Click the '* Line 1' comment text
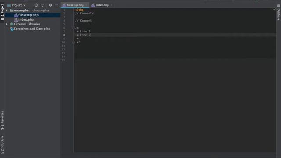 point(83,31)
